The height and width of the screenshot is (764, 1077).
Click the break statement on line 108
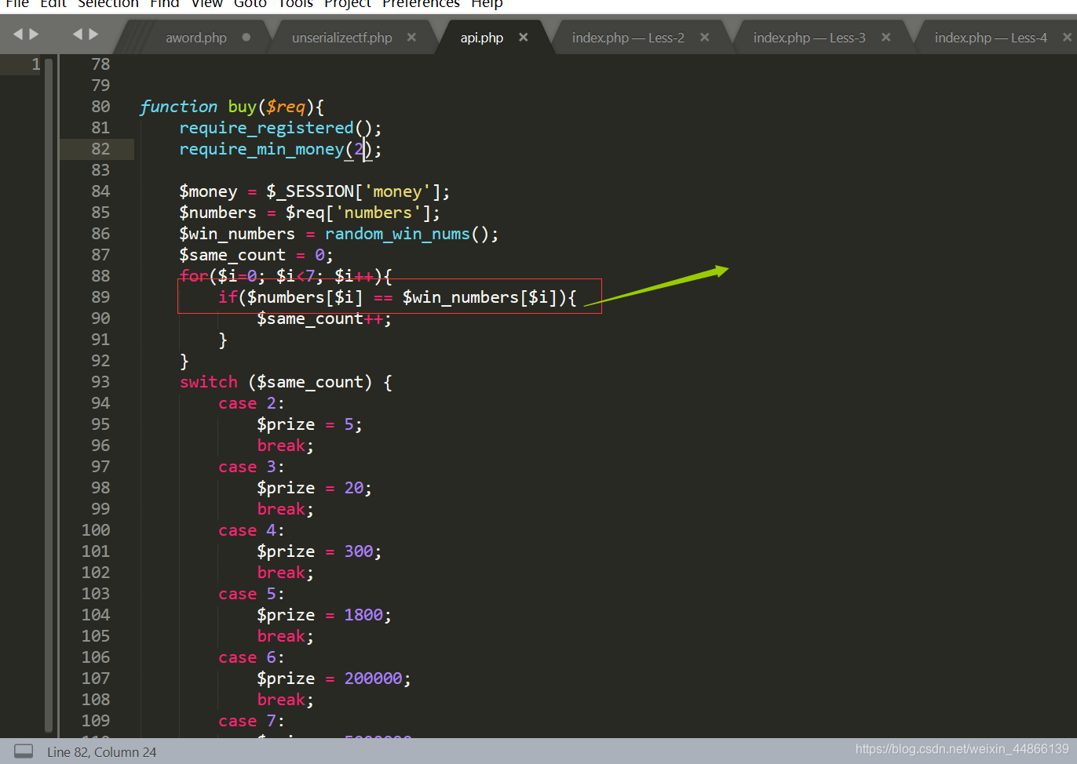285,700
